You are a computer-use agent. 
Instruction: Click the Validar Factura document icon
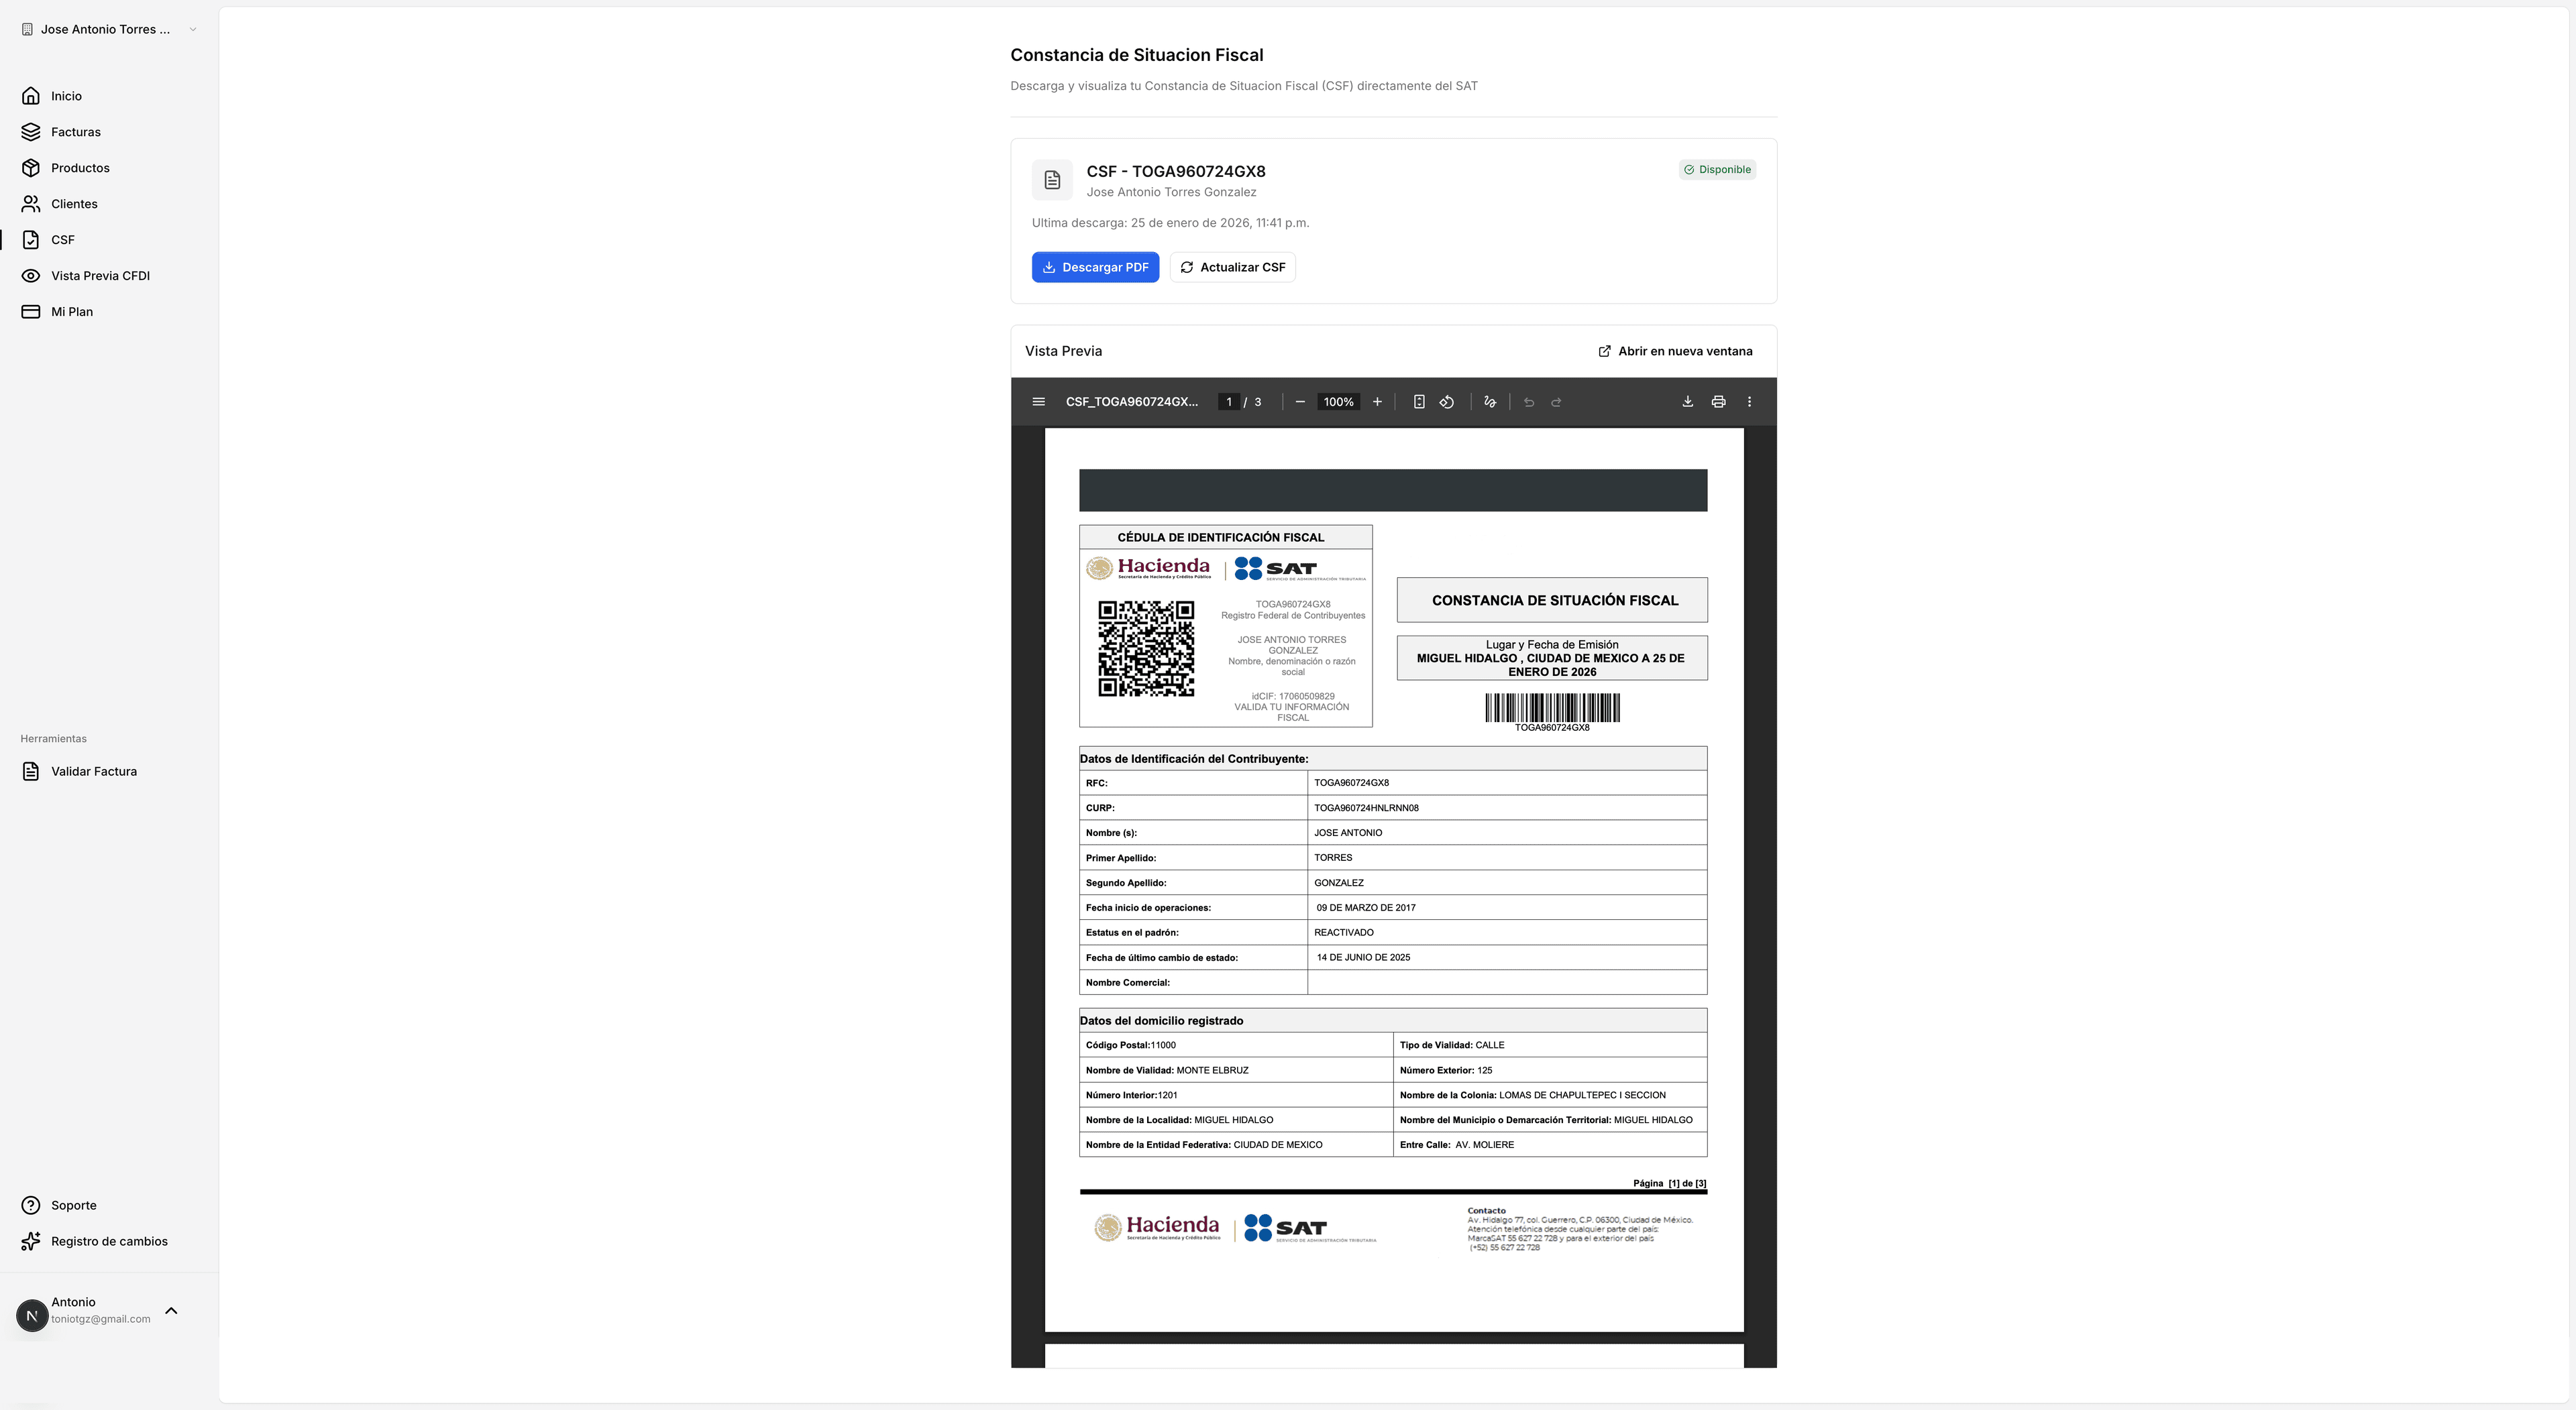[x=31, y=770]
